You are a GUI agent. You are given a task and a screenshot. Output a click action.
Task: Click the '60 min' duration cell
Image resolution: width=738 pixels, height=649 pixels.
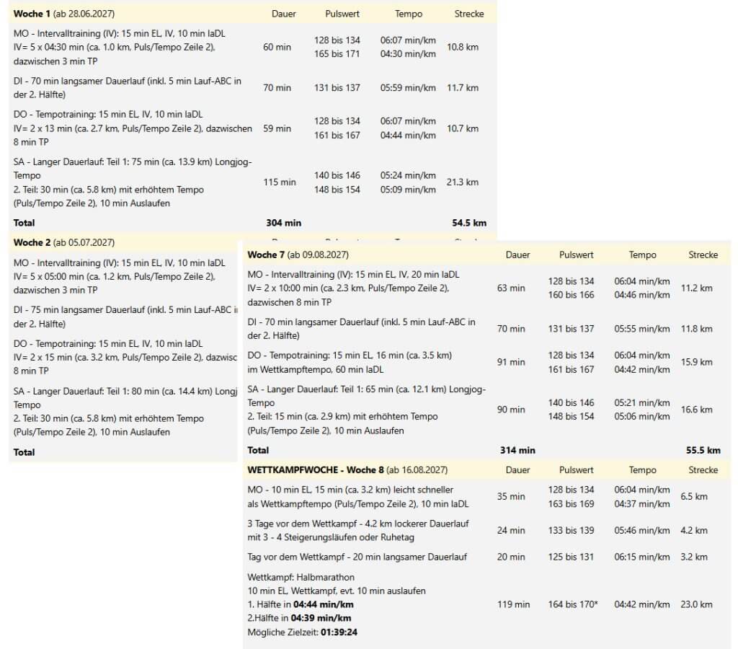277,47
